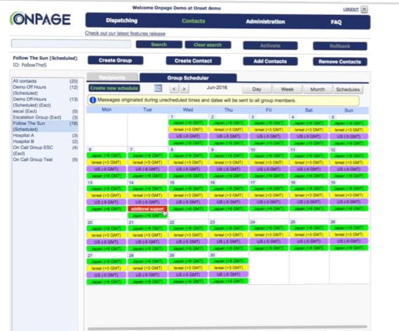399x331 pixels.
Task: Click Remove Contacts button
Action: pos(340,62)
